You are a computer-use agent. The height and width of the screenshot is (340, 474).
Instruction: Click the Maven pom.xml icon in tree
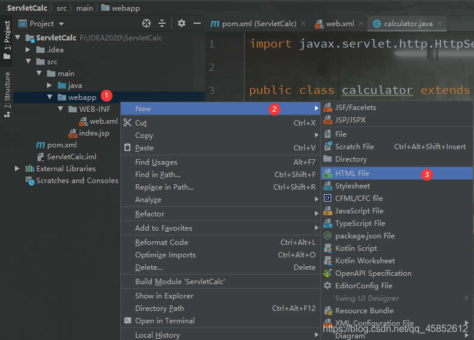(x=40, y=145)
